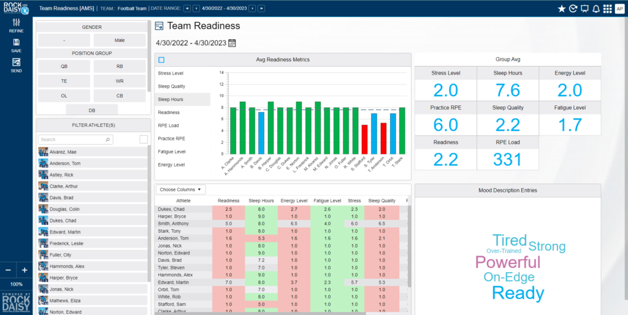This screenshot has height=315, width=628.
Task: Click the Send icon in sidebar
Action: pyautogui.click(x=17, y=62)
